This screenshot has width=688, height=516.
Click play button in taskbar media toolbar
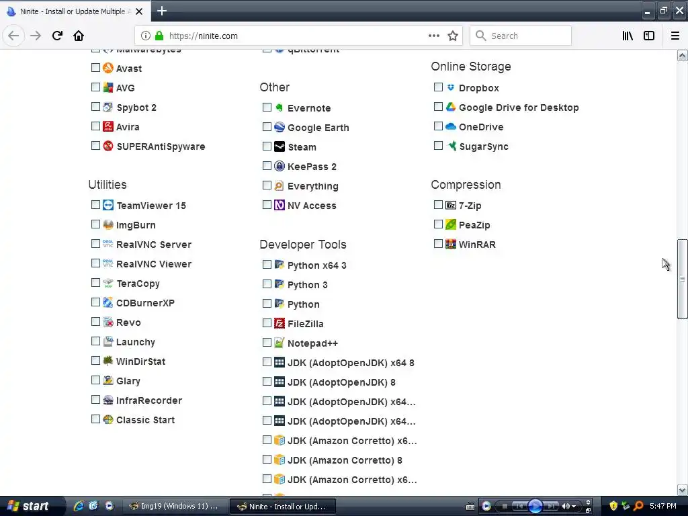pos(535,507)
